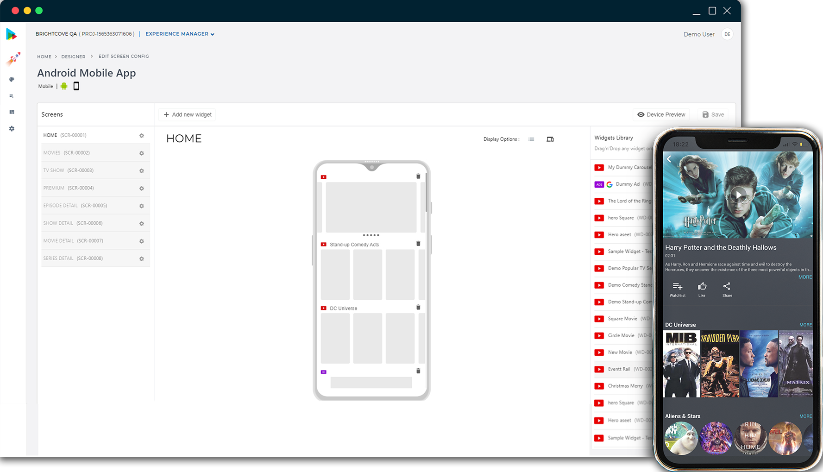Click the Save button
The height and width of the screenshot is (472, 823).
pos(713,114)
